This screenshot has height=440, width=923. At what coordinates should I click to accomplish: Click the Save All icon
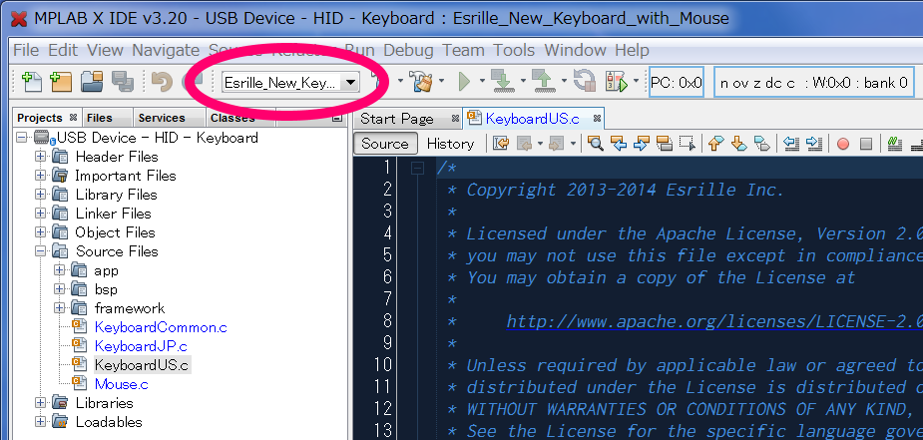pos(123,82)
